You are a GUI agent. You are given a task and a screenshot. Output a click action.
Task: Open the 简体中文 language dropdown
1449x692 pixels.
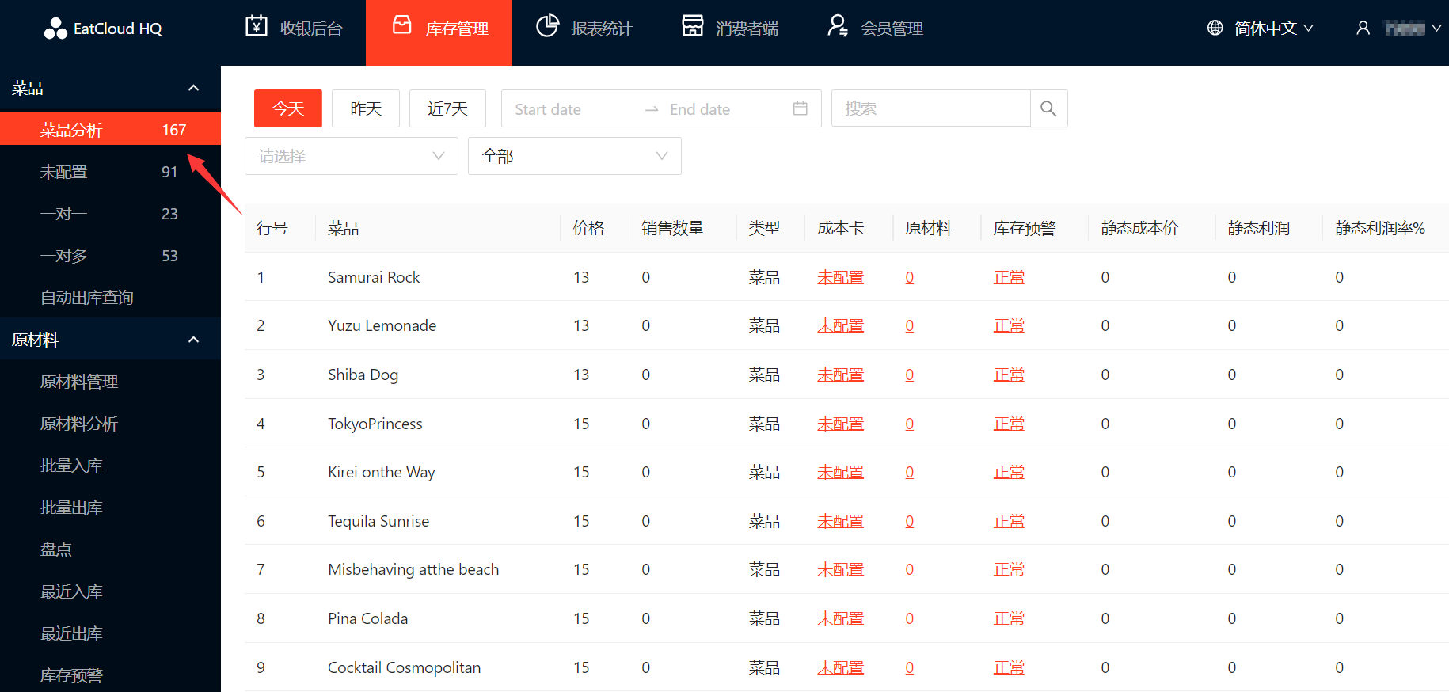[x=1261, y=29]
